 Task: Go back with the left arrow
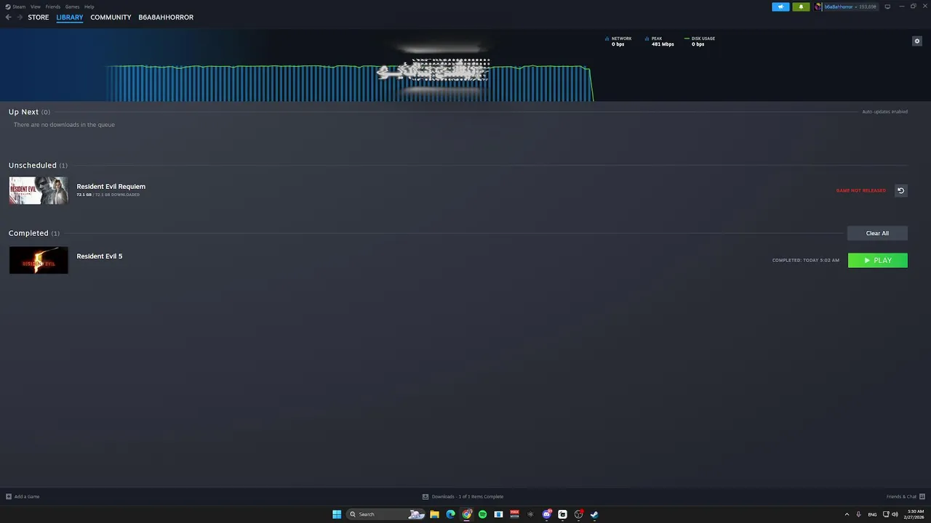pos(8,17)
